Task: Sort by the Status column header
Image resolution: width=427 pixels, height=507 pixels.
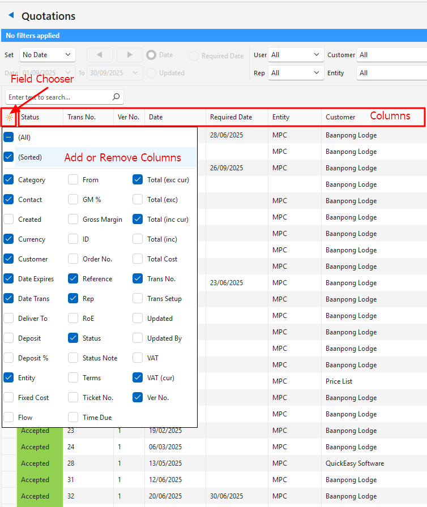Action: pyautogui.click(x=40, y=117)
